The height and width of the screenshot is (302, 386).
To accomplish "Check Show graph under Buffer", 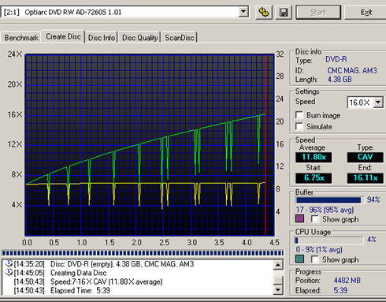I will tap(315, 218).
